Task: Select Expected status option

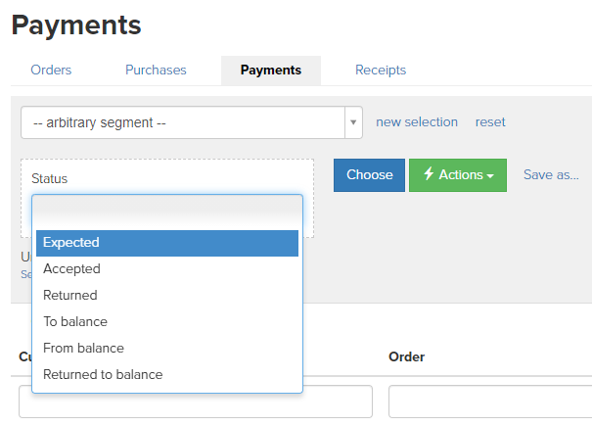Action: pyautogui.click(x=167, y=243)
